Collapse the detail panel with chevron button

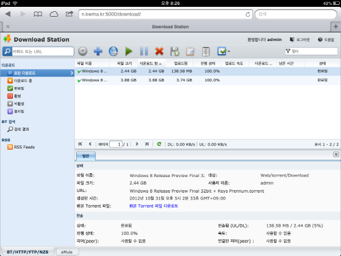[336, 155]
